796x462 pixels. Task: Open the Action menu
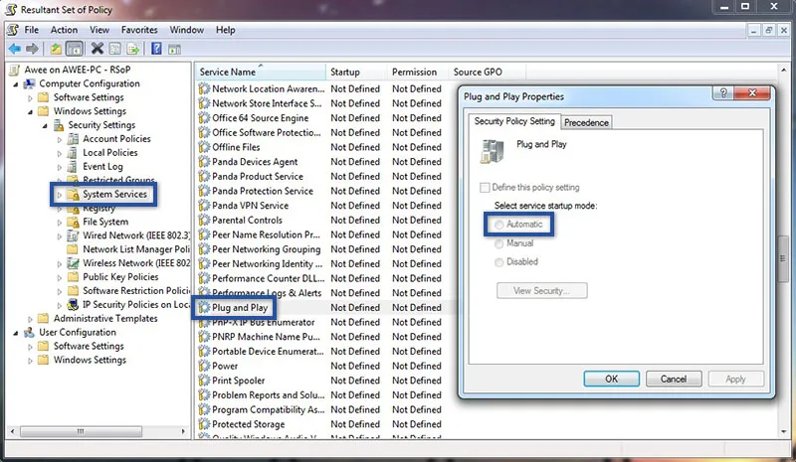[64, 30]
